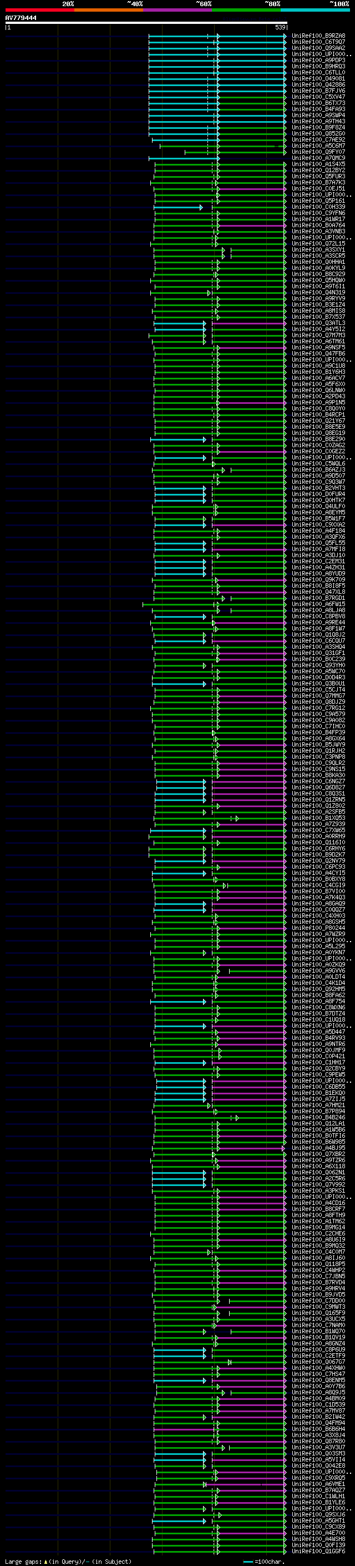Select hit UniRef100_A5C6M7
Viewport: 355px width, 1566px height.
[318, 146]
